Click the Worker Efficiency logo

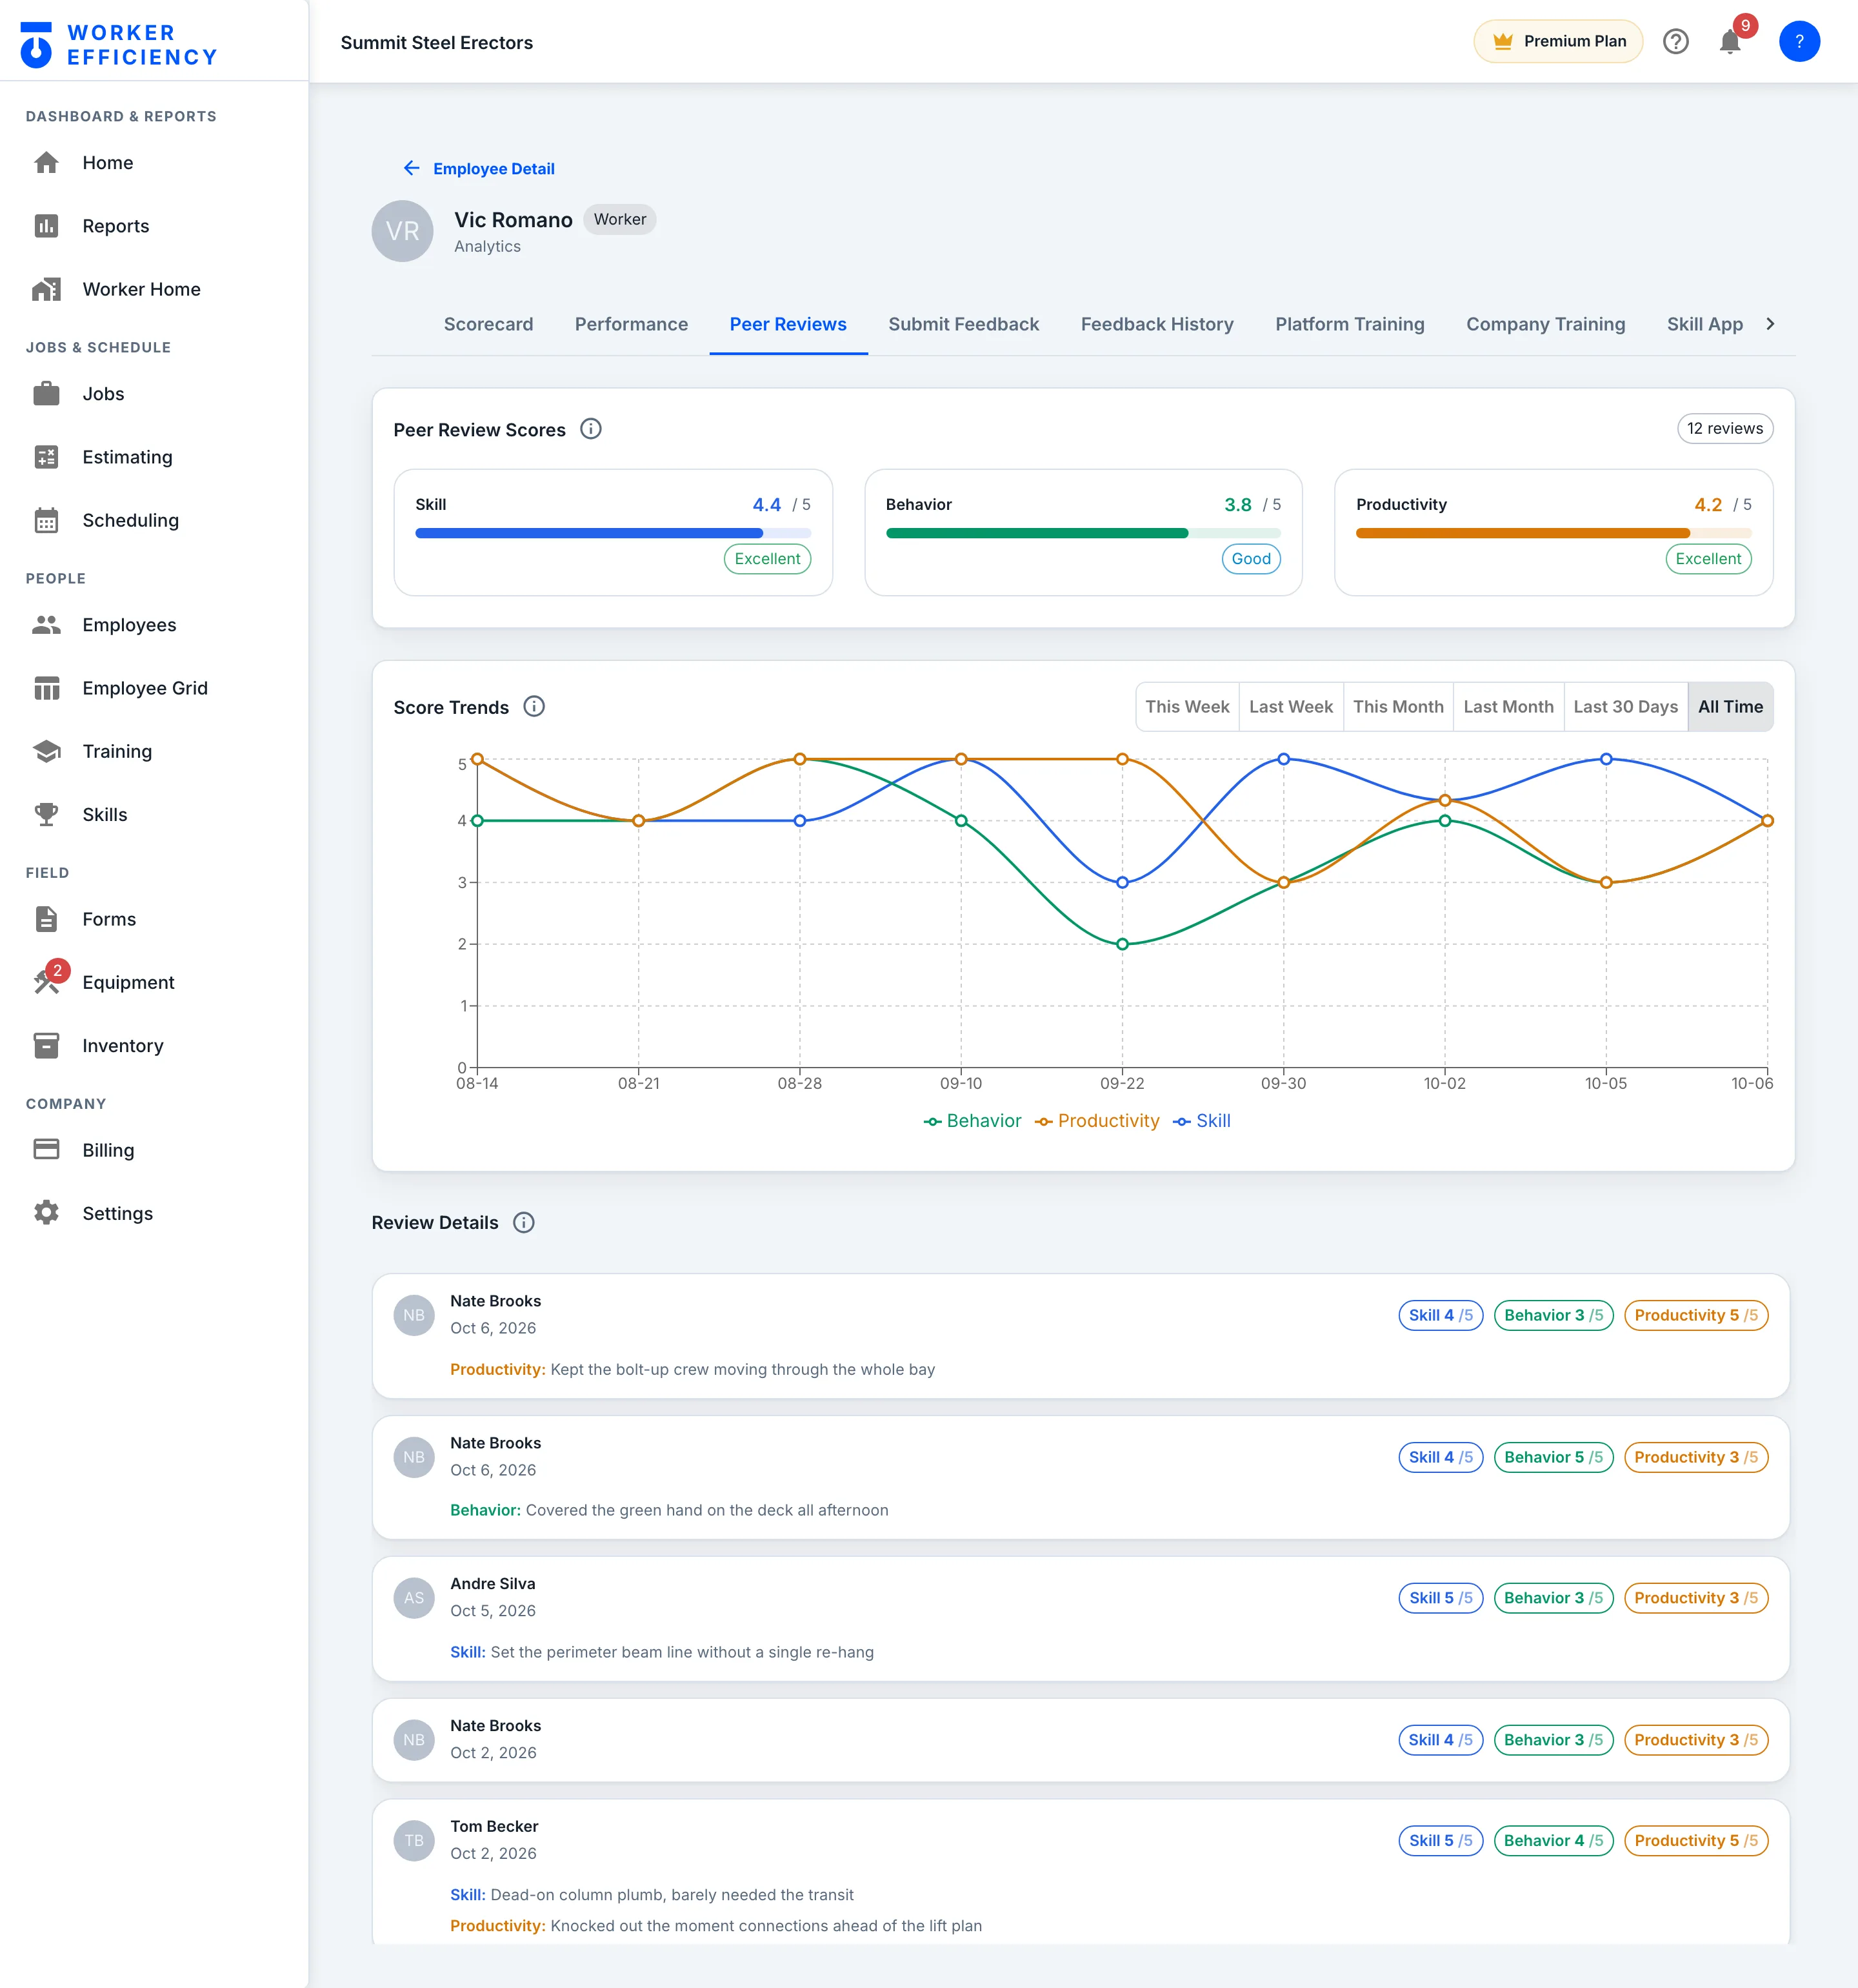119,44
